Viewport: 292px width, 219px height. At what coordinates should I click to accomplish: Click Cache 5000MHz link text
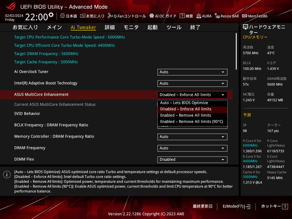(x=250, y=177)
